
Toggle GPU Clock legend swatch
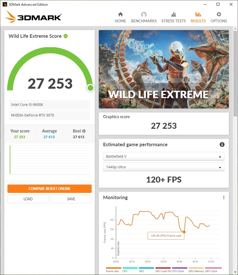[x=213, y=268]
